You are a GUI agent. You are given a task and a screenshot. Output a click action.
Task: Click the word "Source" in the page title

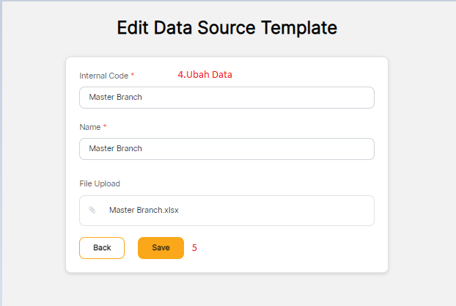click(231, 28)
